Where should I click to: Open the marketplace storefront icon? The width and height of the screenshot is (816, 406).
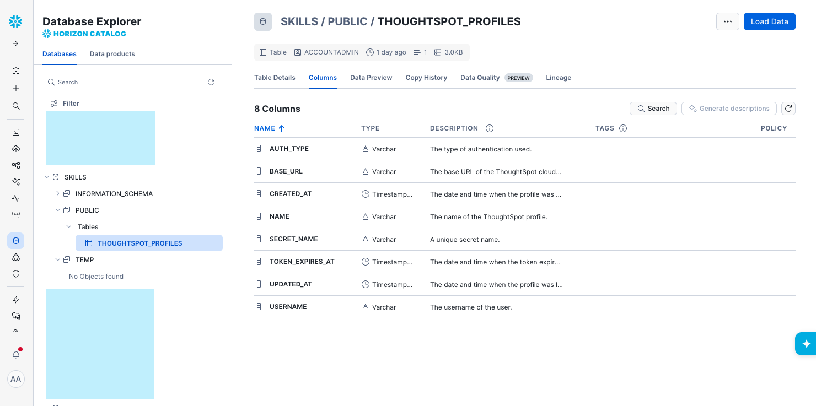pos(16,215)
